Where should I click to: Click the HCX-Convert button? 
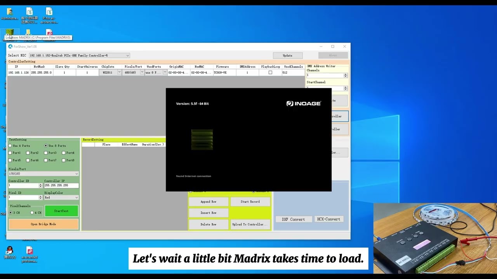click(328, 219)
